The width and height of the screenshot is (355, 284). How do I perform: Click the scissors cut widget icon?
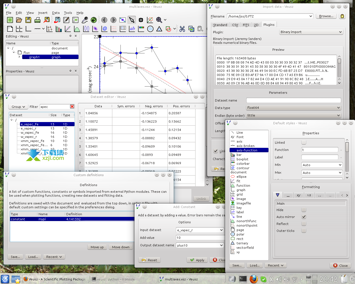(182, 29)
